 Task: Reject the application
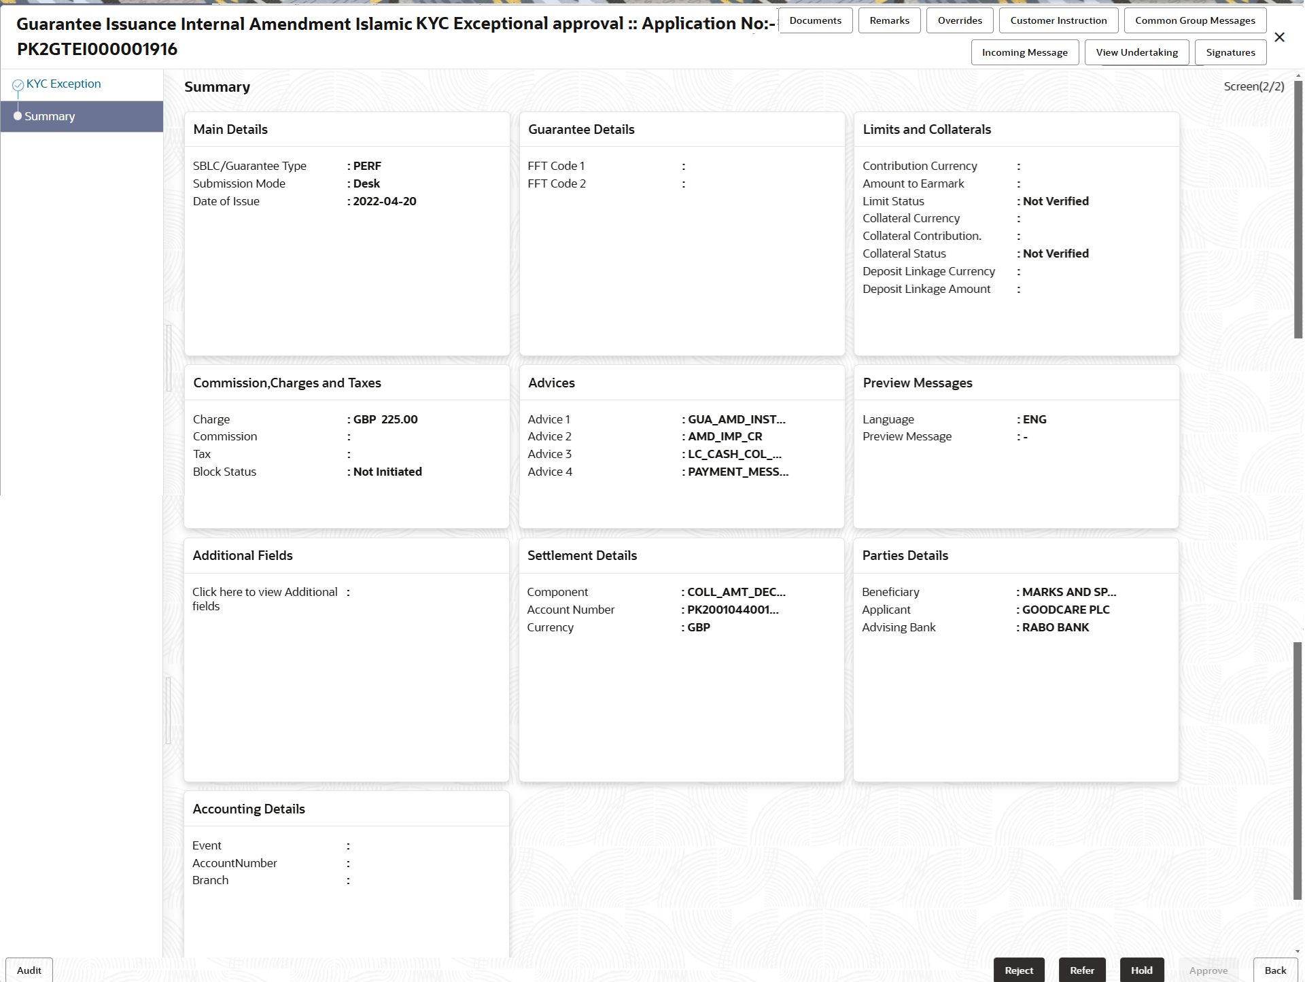[1018, 970]
